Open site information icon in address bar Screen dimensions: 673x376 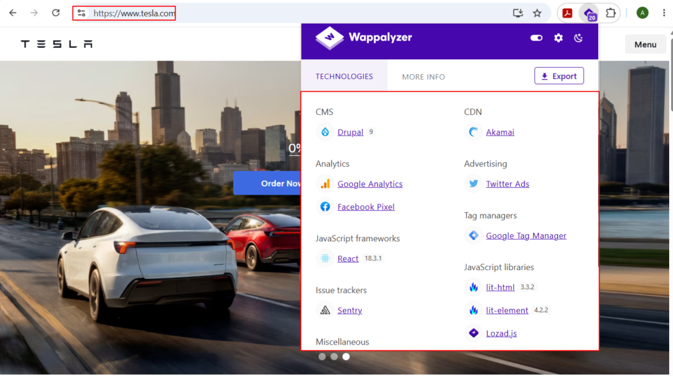pyautogui.click(x=81, y=13)
